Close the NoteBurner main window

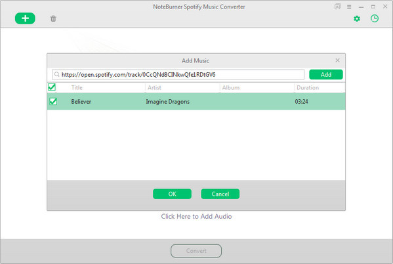(x=385, y=7)
